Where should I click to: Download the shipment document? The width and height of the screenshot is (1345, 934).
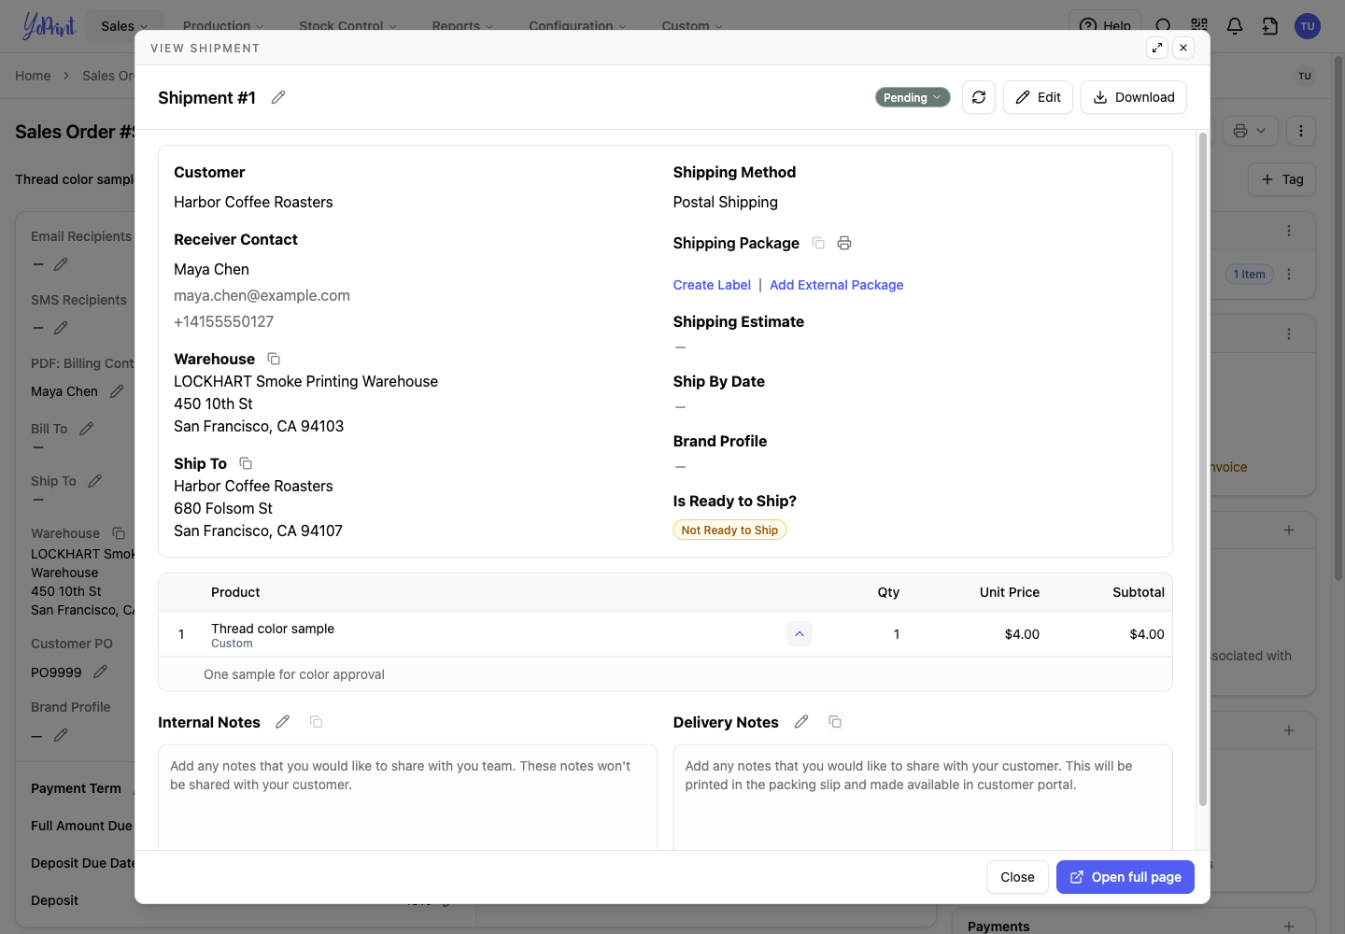1134,97
